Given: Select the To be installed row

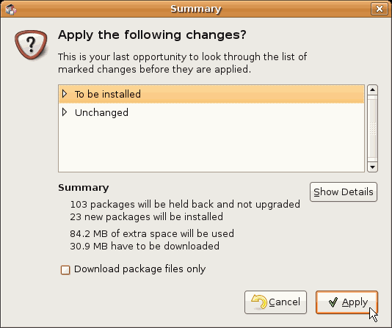Looking at the screenshot, I should 211,94.
